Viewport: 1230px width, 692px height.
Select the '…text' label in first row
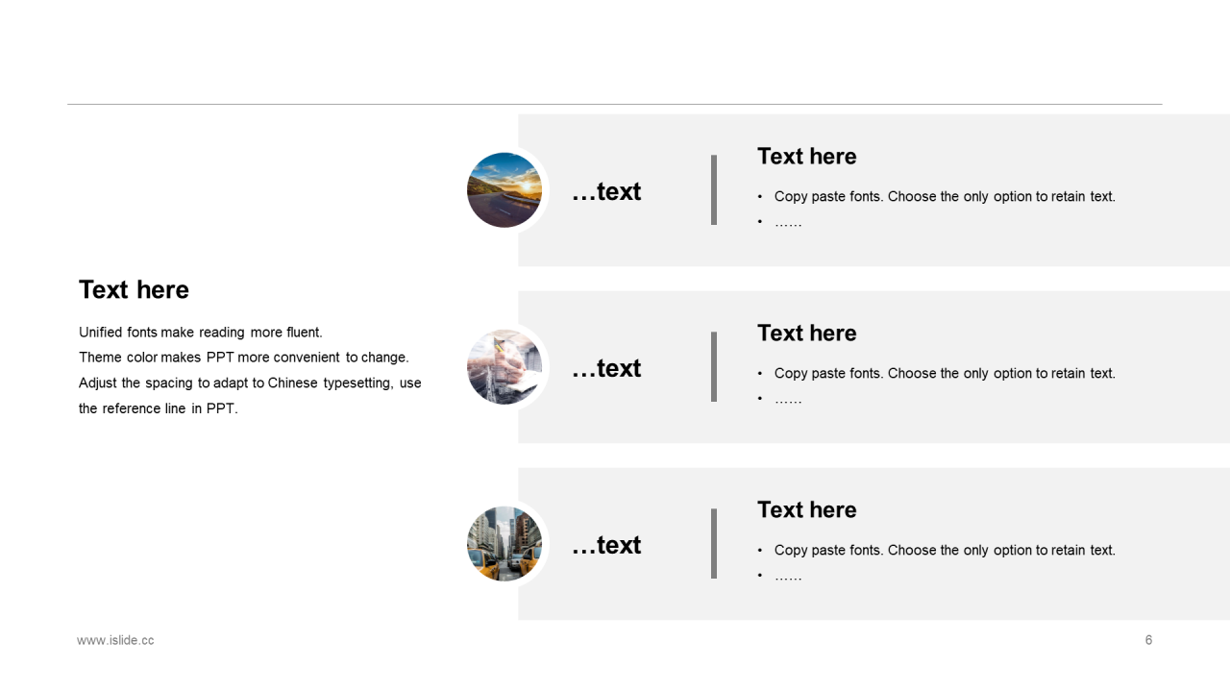pyautogui.click(x=606, y=191)
